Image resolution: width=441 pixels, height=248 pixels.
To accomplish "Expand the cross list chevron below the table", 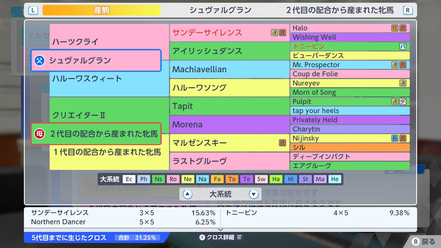I will 220,230.
